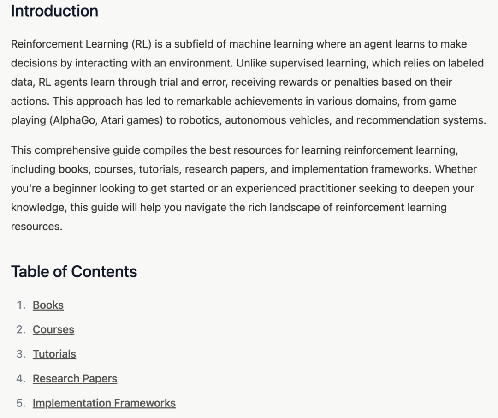Image resolution: width=498 pixels, height=418 pixels.
Task: Click the list number 3 beside Tutorials
Action: click(x=21, y=354)
